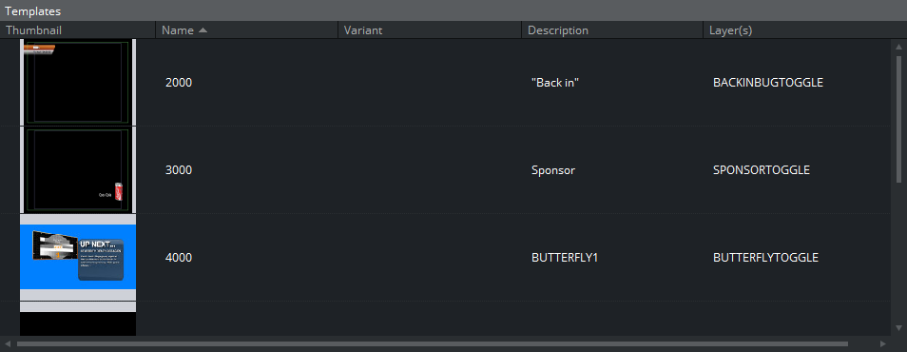Sort by the Description column header
The height and width of the screenshot is (352, 907).
tap(612, 30)
